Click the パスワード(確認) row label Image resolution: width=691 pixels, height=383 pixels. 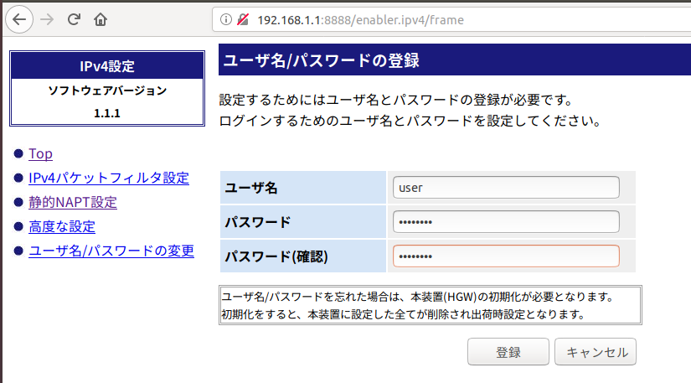coord(276,256)
